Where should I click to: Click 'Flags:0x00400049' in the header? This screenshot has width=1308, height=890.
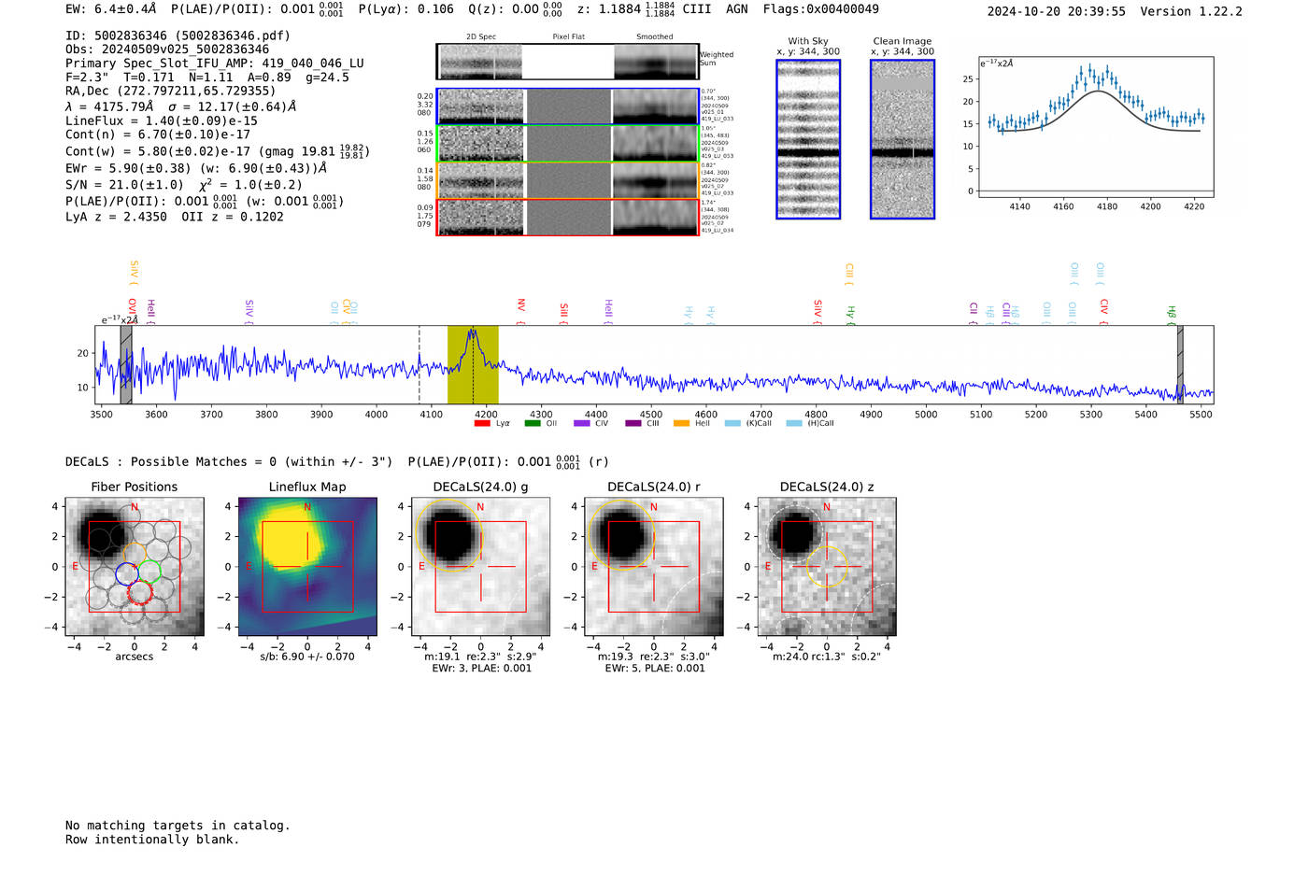coord(820,9)
